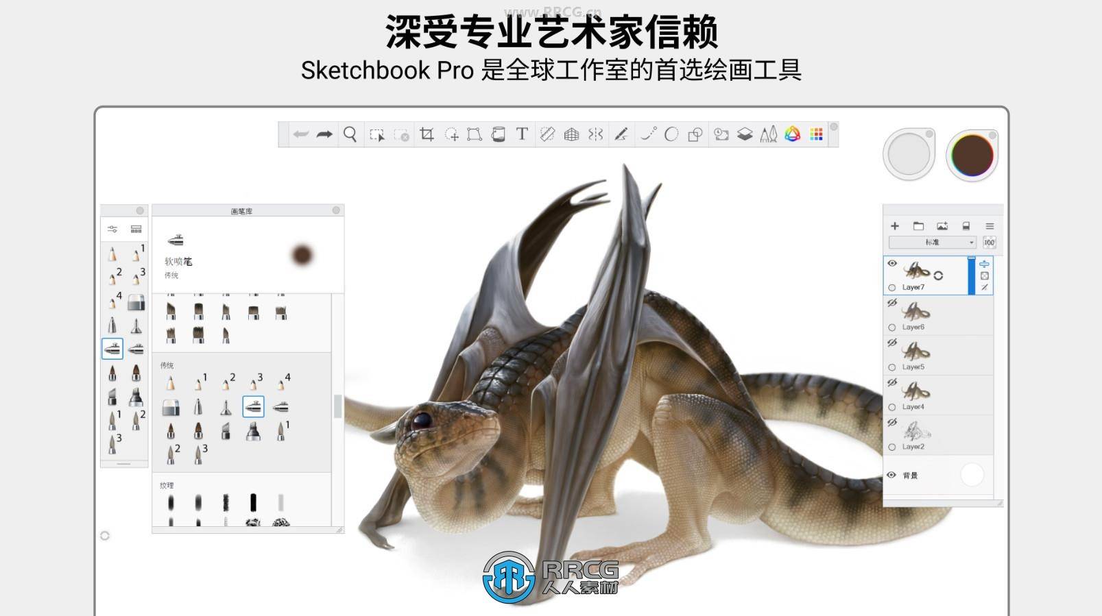Close the 画笔库 panel circle button
Viewport: 1102px width, 616px height.
336,210
